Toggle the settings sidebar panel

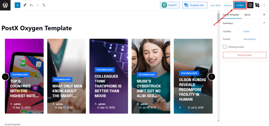coord(250,5)
